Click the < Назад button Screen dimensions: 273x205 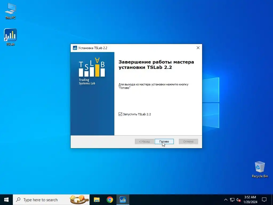coord(144,141)
